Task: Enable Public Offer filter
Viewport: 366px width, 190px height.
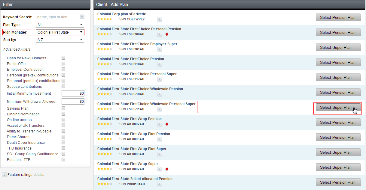Action: [63, 64]
